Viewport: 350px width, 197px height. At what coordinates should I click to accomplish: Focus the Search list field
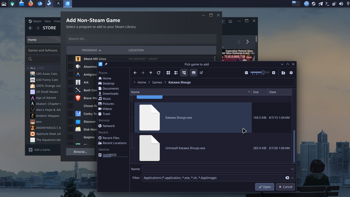[141, 39]
